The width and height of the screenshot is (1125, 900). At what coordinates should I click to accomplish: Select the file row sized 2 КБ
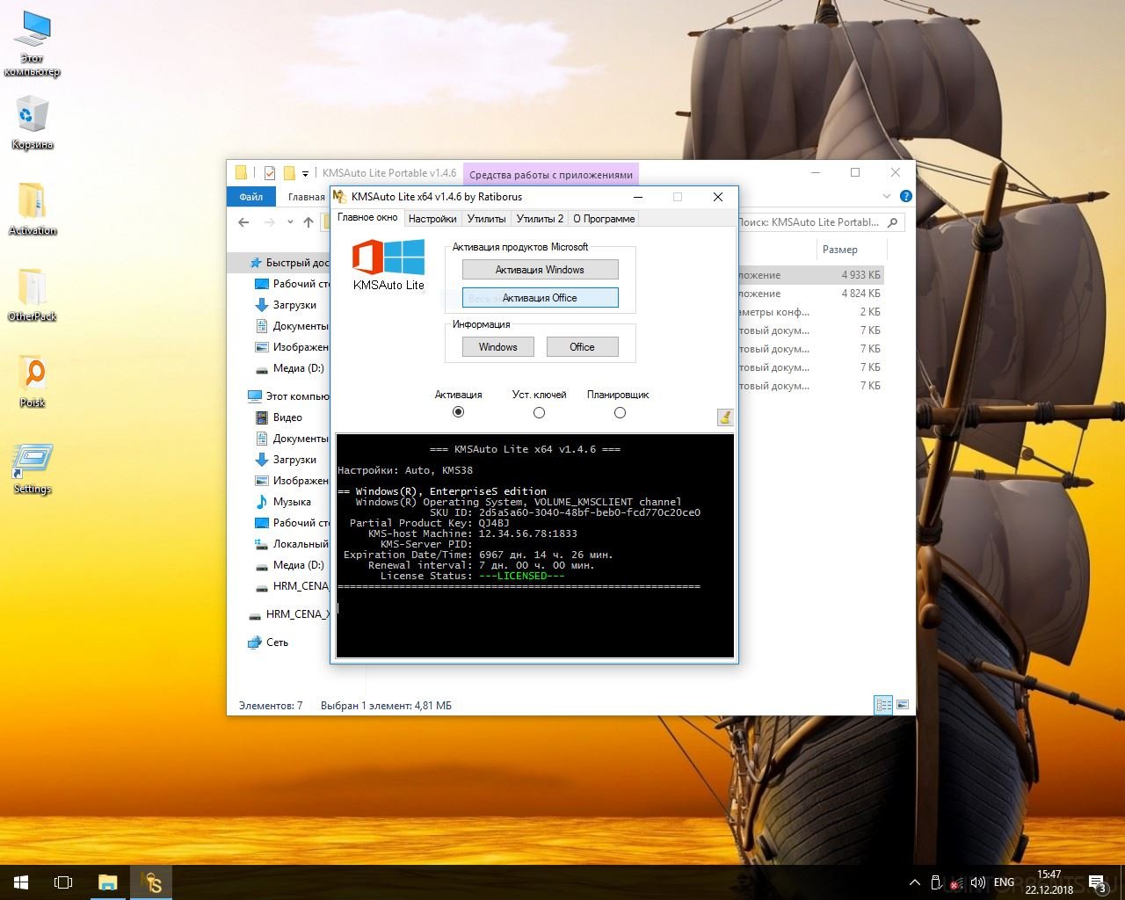click(810, 312)
